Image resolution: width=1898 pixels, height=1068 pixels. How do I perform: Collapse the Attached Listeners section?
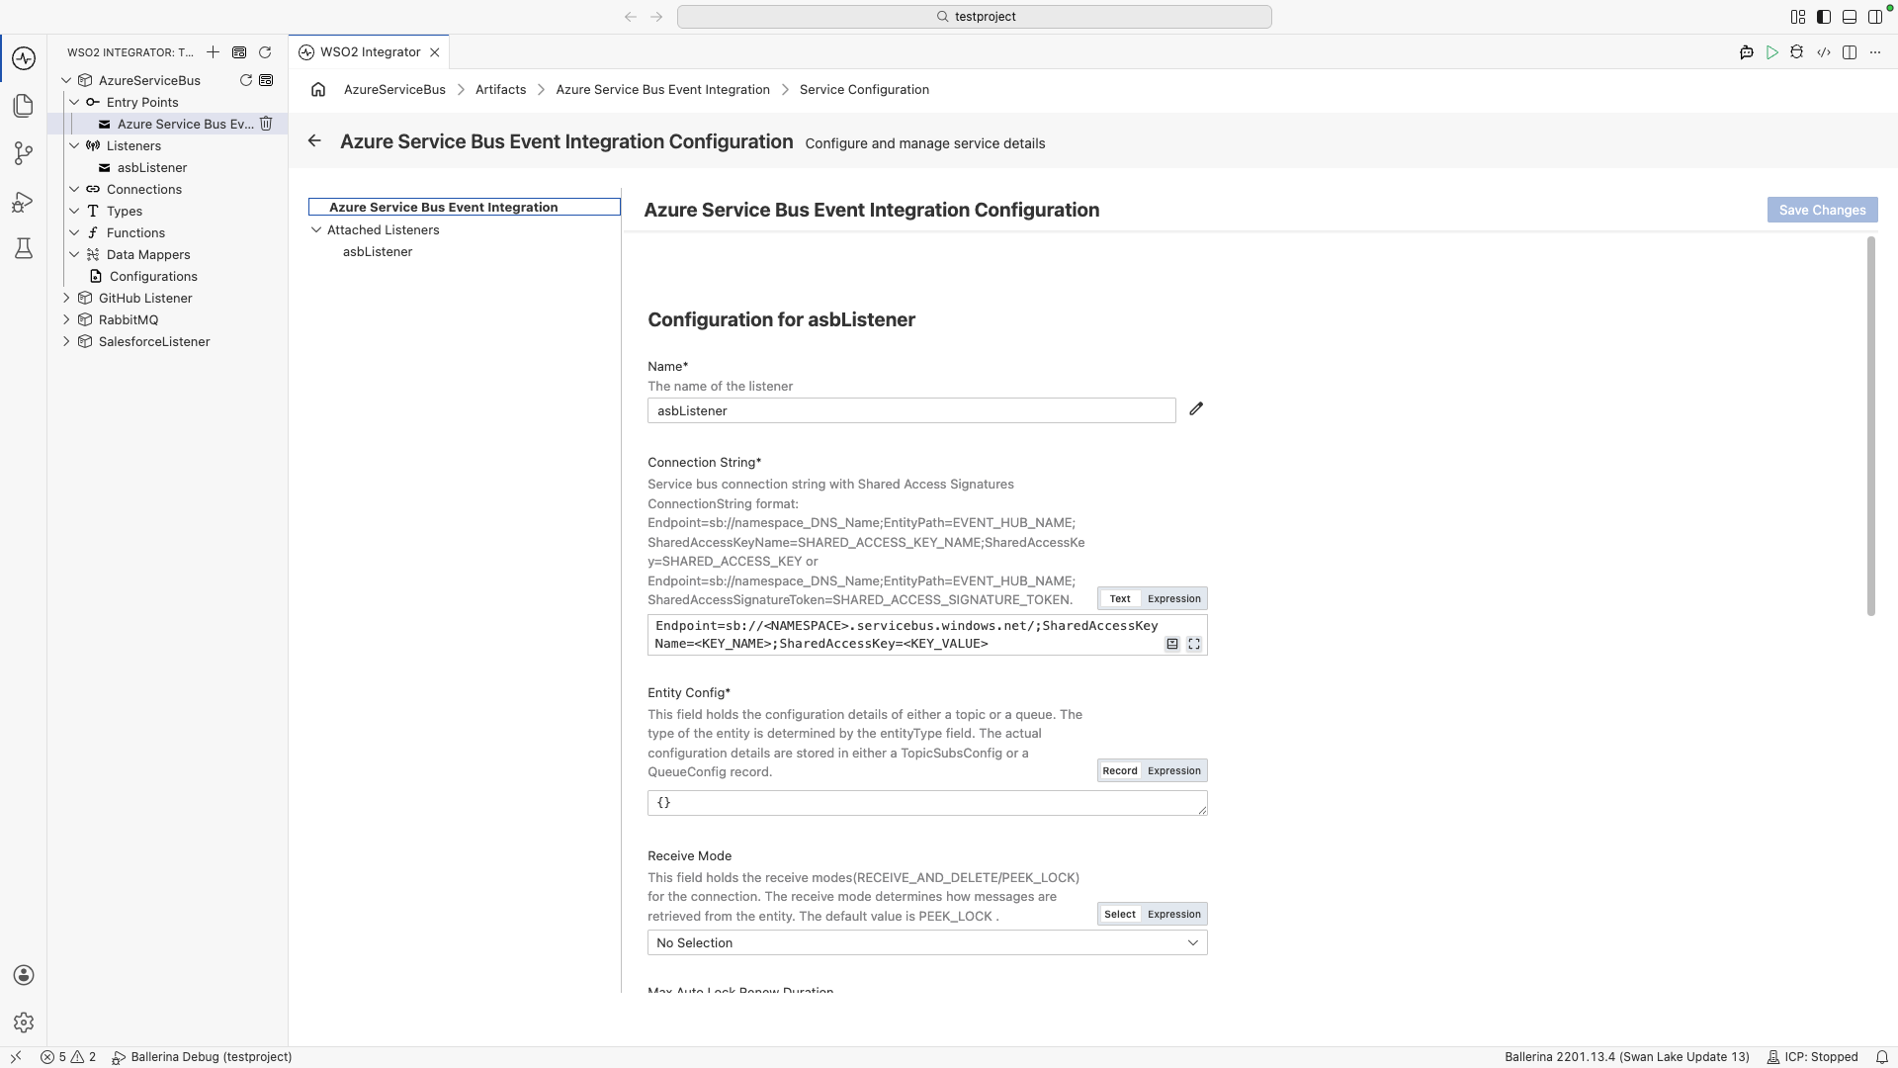pyautogui.click(x=316, y=230)
